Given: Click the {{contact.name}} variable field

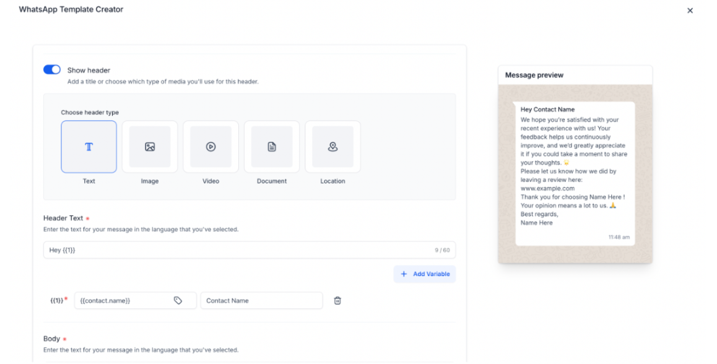Looking at the screenshot, I should coord(124,301).
